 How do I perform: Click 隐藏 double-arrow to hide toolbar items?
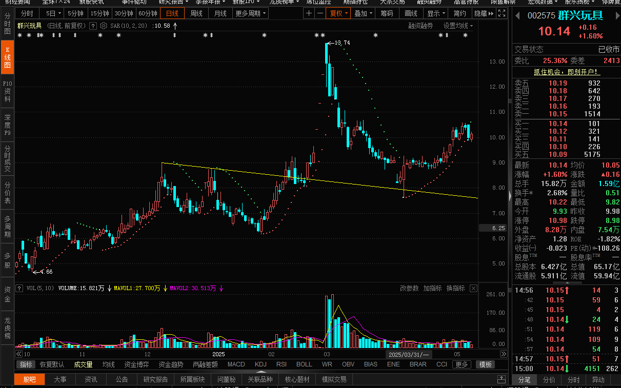[x=484, y=13]
